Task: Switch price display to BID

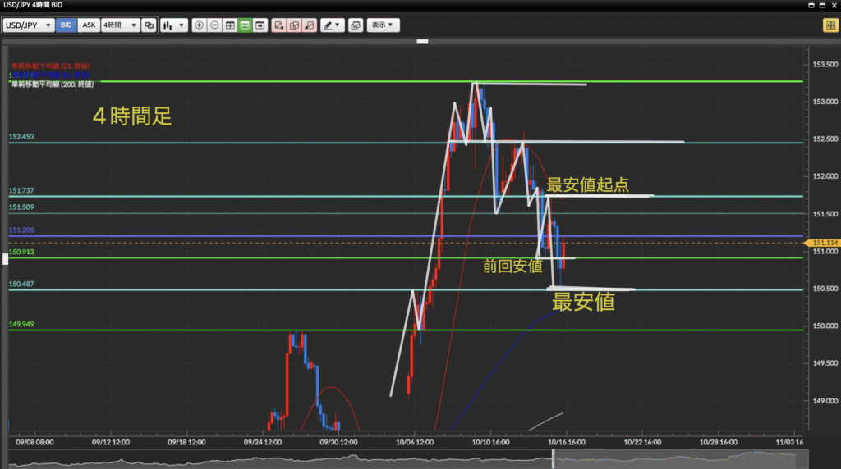Action: tap(66, 25)
